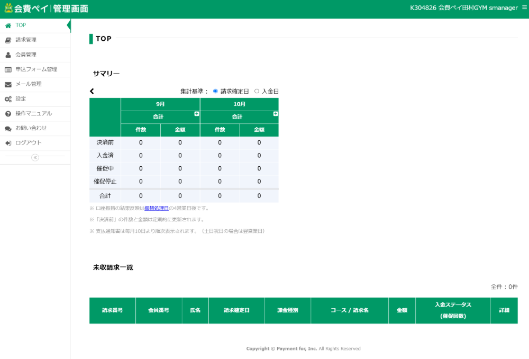This screenshot has height=359, width=529.
Task: Click the 氏名 column header
Action: point(195,311)
